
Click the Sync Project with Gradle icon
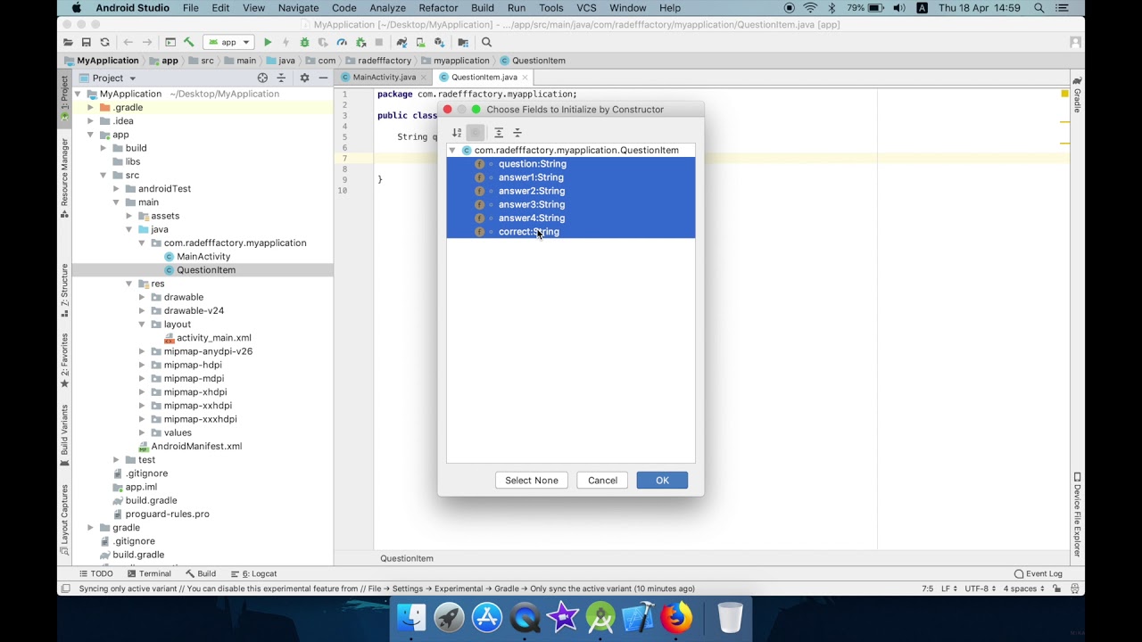tap(401, 42)
